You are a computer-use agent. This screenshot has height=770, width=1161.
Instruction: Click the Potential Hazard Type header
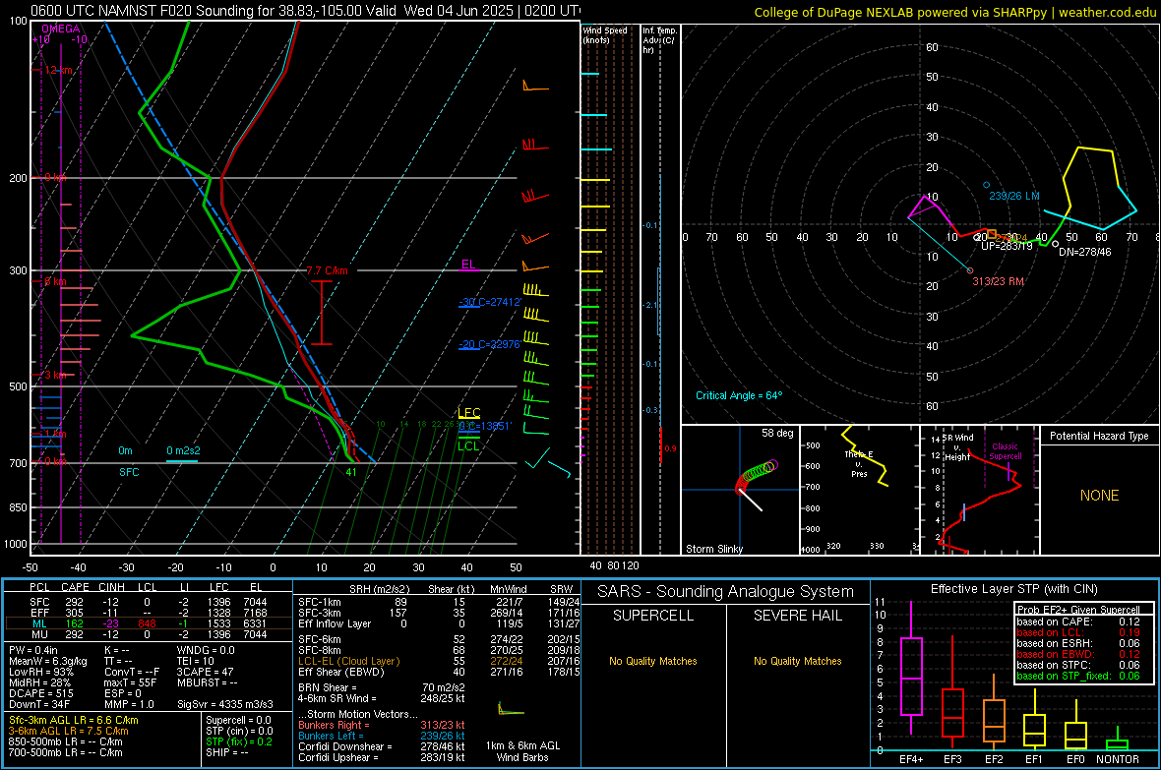(x=1099, y=436)
